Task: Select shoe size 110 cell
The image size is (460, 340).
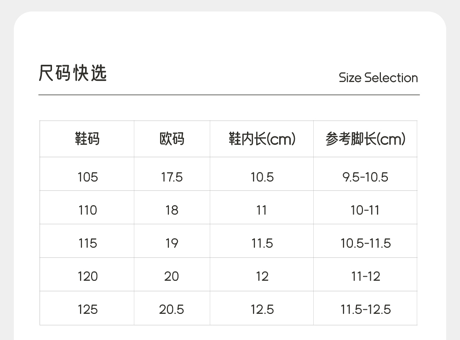Action: click(87, 210)
